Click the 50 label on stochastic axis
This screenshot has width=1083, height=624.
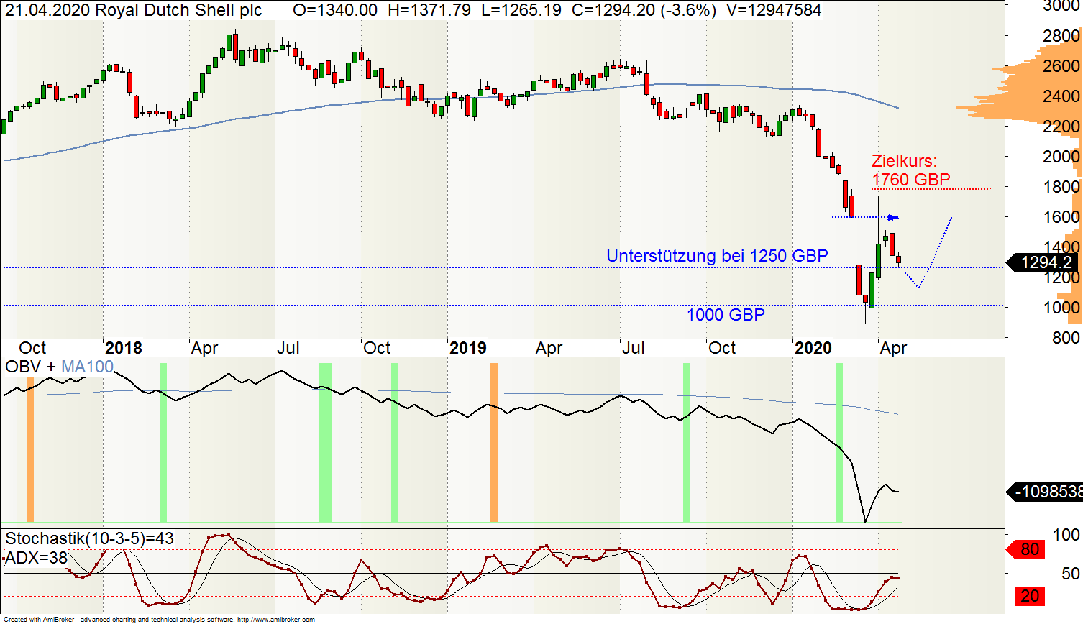click(x=1071, y=574)
